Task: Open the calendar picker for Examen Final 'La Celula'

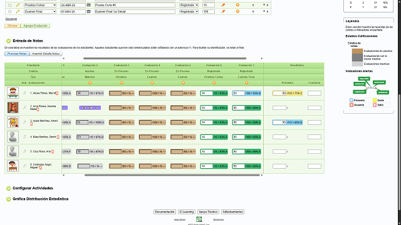Action: (x=88, y=11)
